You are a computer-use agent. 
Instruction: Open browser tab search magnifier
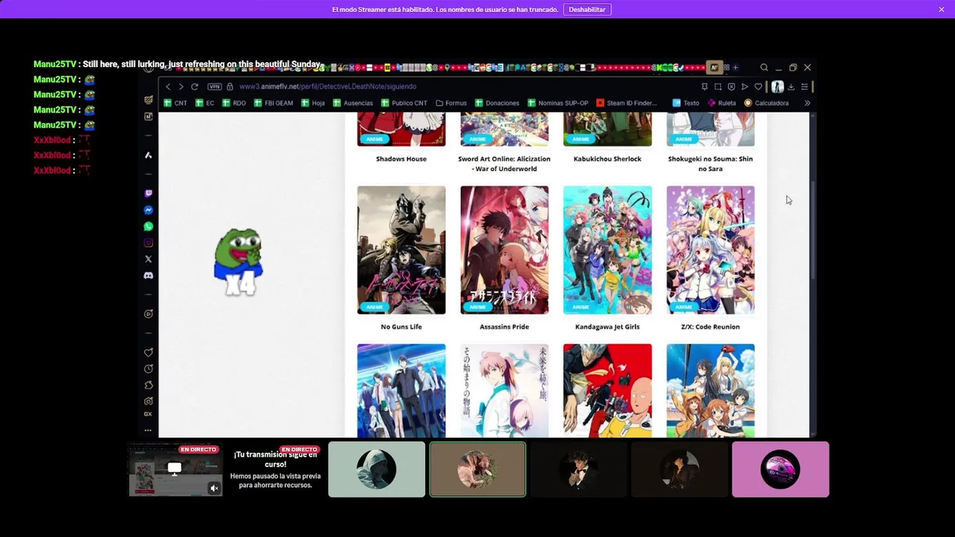pos(764,68)
